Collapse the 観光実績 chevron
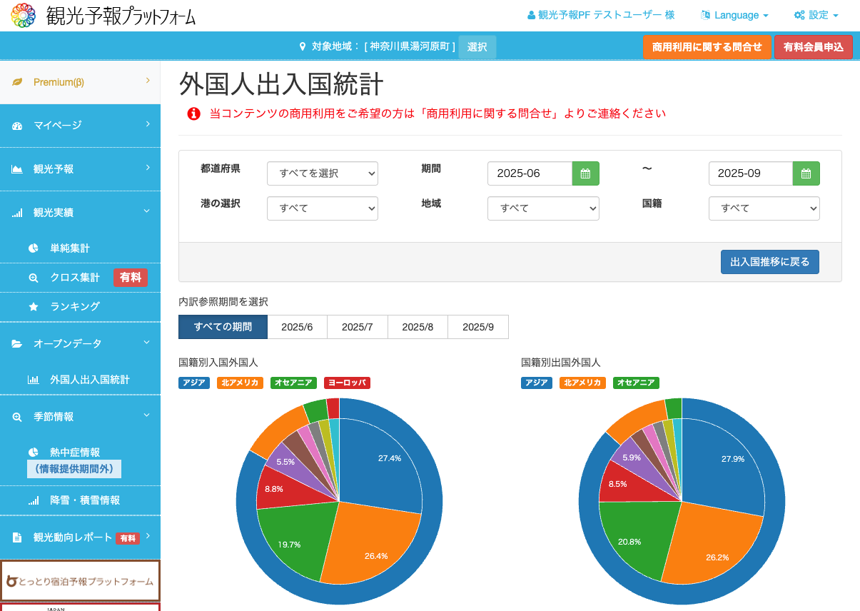Screen dimensions: 860x611 pos(147,211)
